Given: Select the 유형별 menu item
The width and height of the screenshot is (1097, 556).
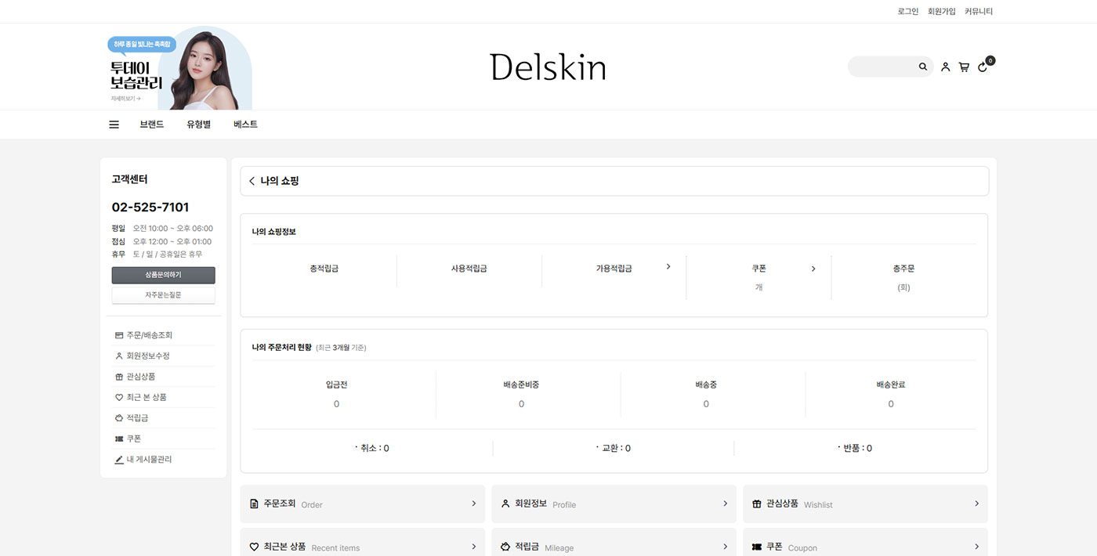Looking at the screenshot, I should point(198,125).
